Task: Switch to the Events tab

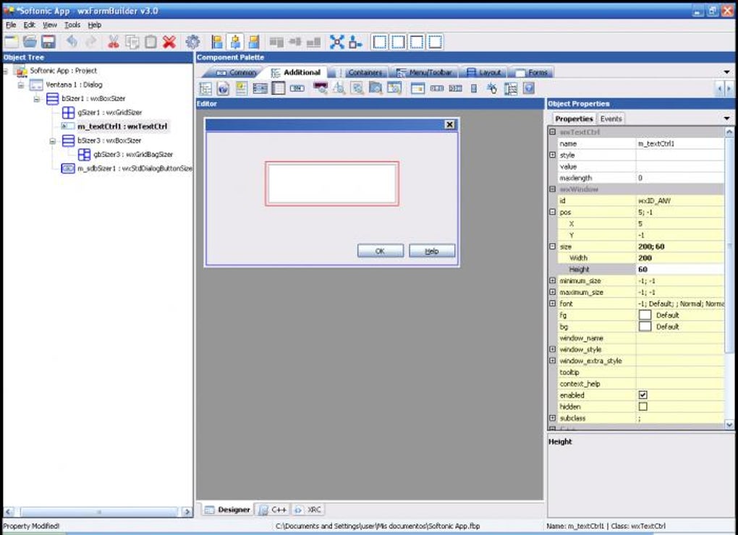Action: point(611,119)
